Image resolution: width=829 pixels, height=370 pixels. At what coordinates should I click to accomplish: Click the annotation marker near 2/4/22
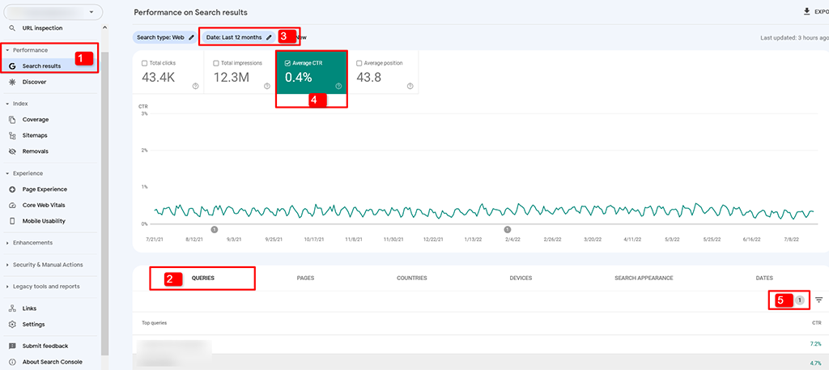(x=508, y=229)
